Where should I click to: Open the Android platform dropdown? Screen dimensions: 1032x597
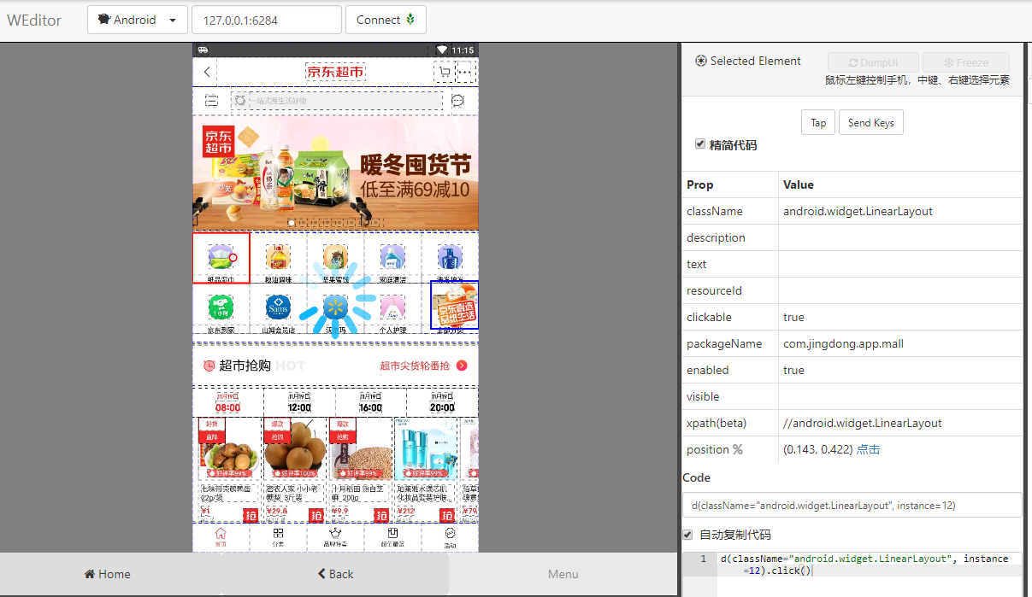click(137, 19)
